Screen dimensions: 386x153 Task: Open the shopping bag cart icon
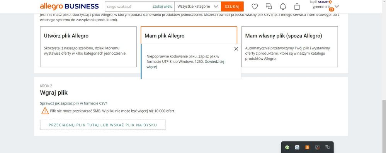tap(297, 7)
